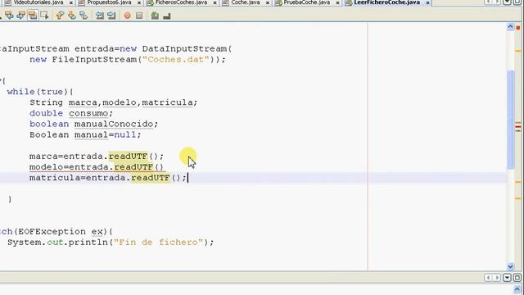Switch to Propuestos6.java tab
This screenshot has width=524, height=295.
109,2
